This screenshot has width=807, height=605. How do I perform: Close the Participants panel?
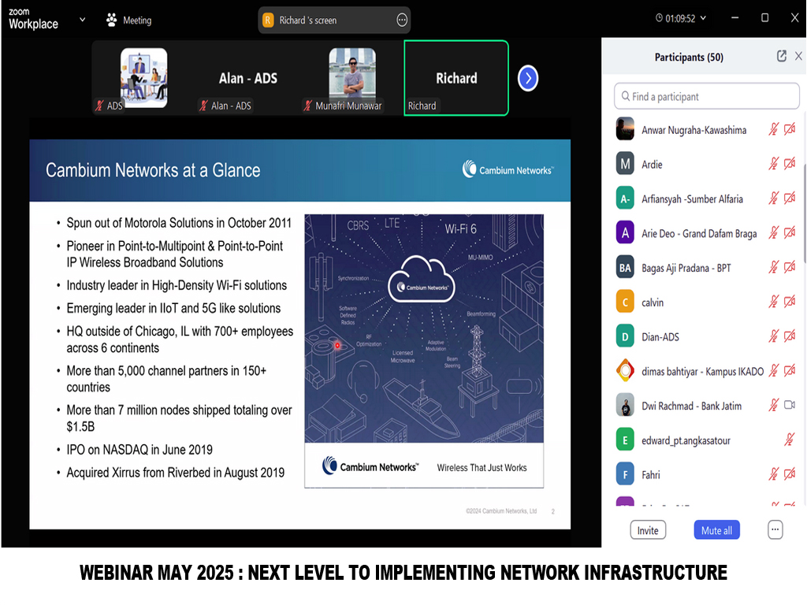[x=798, y=56]
